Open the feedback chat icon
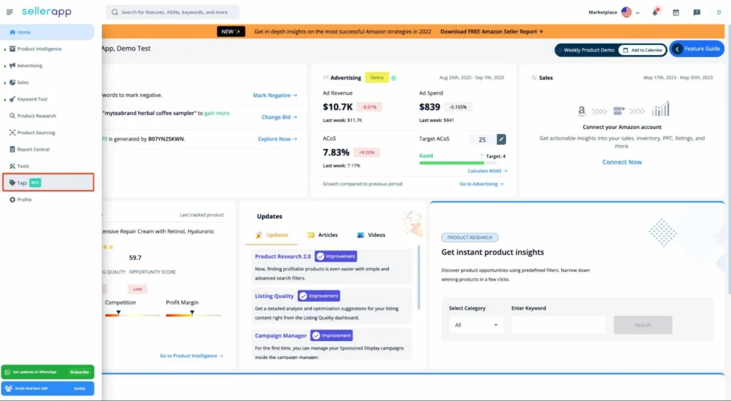The width and height of the screenshot is (731, 401). (697, 13)
